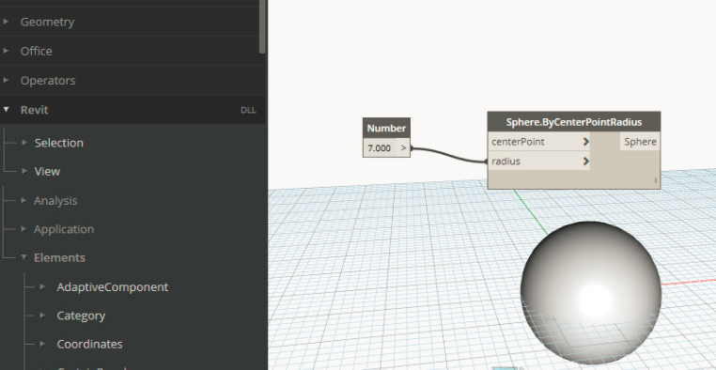Edit the 7.000 number value field
The width and height of the screenshot is (716, 370).
click(x=380, y=147)
